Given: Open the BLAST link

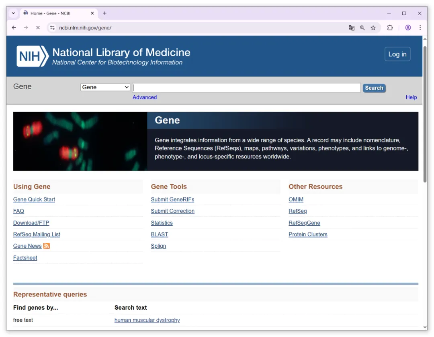Looking at the screenshot, I should 160,234.
